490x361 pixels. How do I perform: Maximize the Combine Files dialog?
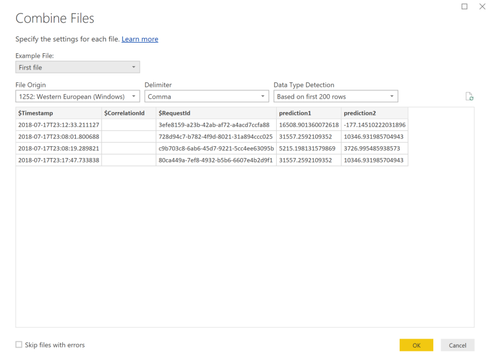[464, 6]
